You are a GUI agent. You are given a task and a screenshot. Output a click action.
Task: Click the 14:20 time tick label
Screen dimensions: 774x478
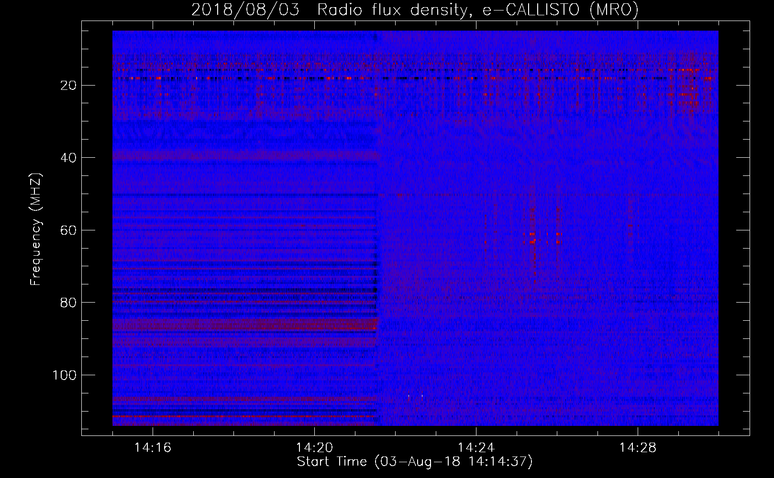click(314, 448)
